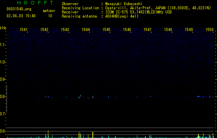Click the 1550 time marker
The height and width of the screenshot is (138, 217).
coord(209,29)
